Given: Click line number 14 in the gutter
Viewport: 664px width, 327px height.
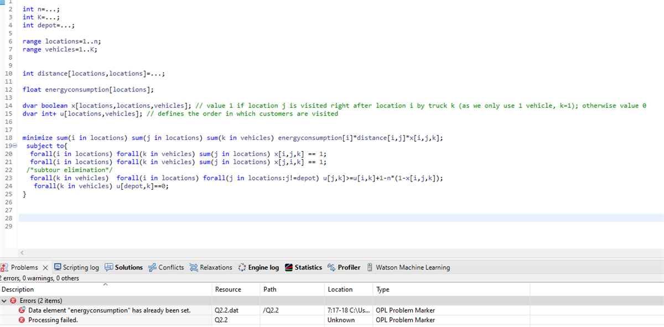Looking at the screenshot, I should click(8, 105).
